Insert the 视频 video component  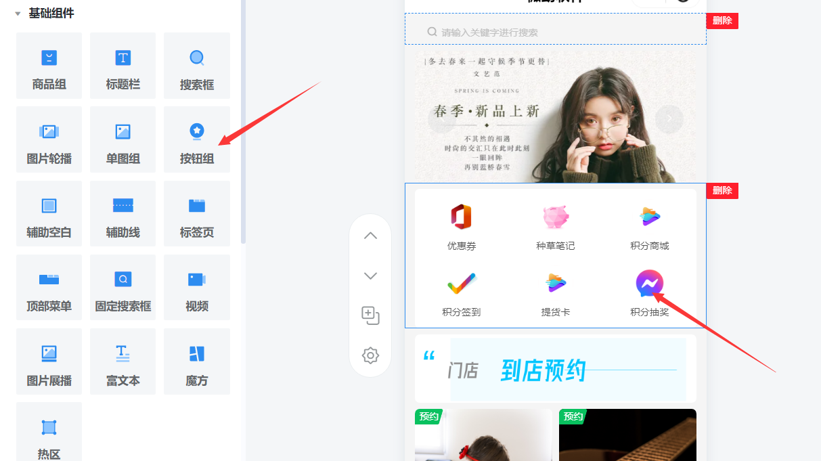click(x=197, y=288)
